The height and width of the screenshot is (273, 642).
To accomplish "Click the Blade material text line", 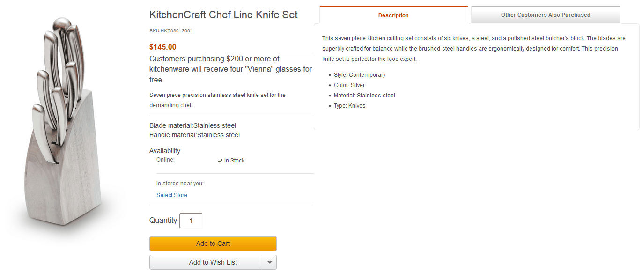I will [x=192, y=125].
